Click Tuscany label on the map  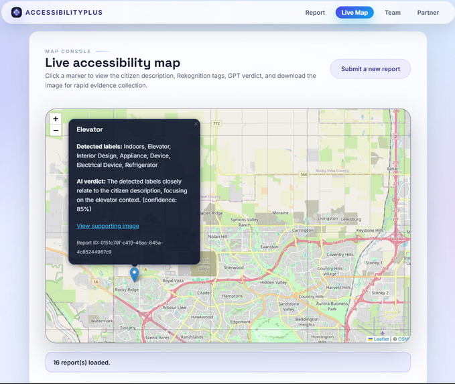(x=128, y=328)
